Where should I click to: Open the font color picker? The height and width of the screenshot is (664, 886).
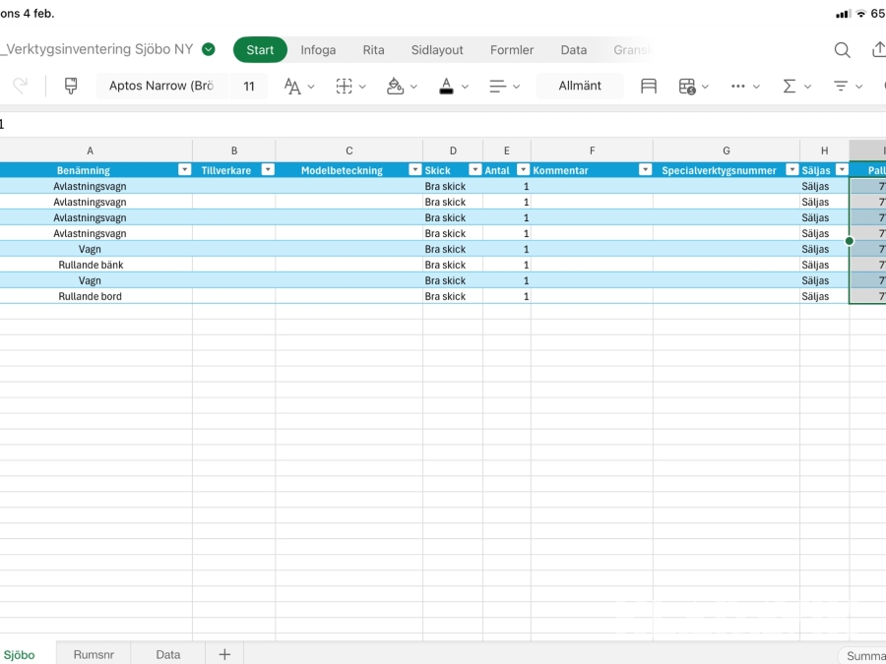coord(447,87)
